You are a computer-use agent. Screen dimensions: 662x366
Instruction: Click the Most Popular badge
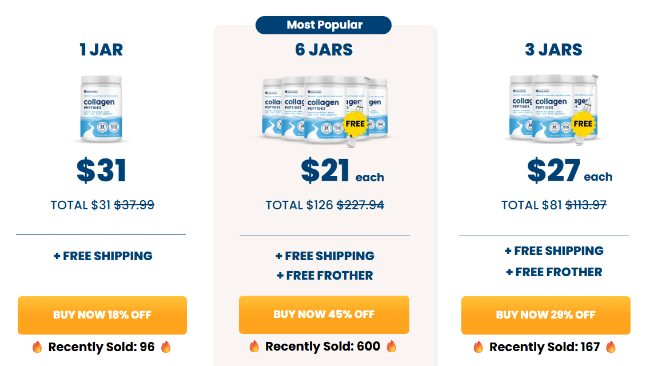[x=324, y=25]
